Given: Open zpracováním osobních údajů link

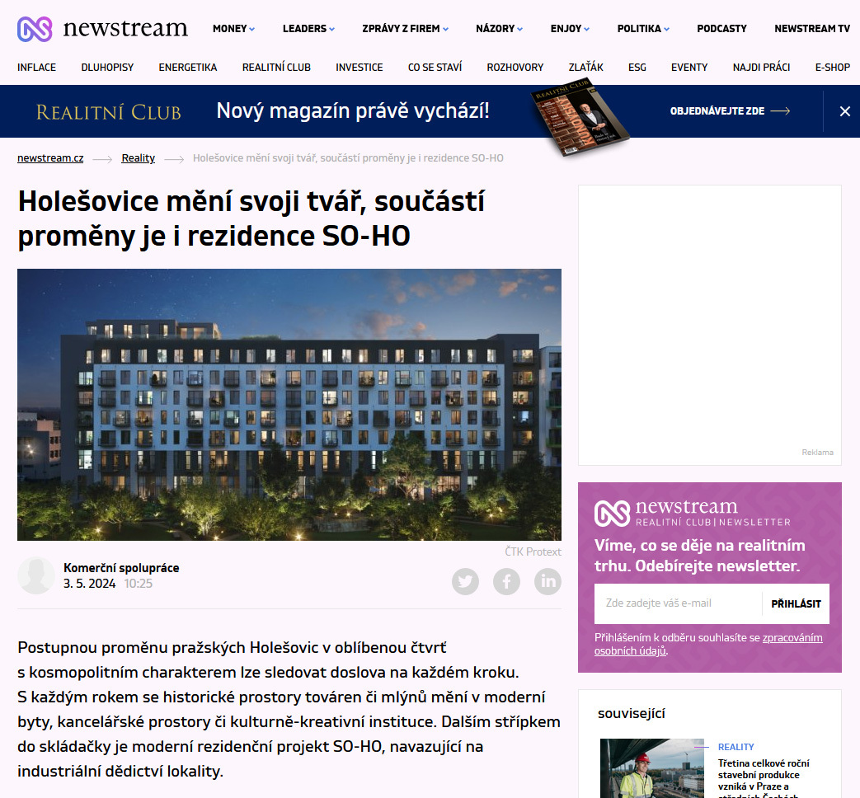Looking at the screenshot, I should (x=708, y=645).
